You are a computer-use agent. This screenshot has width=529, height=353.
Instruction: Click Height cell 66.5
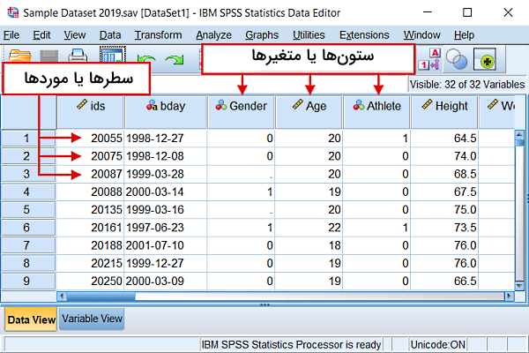(x=444, y=281)
